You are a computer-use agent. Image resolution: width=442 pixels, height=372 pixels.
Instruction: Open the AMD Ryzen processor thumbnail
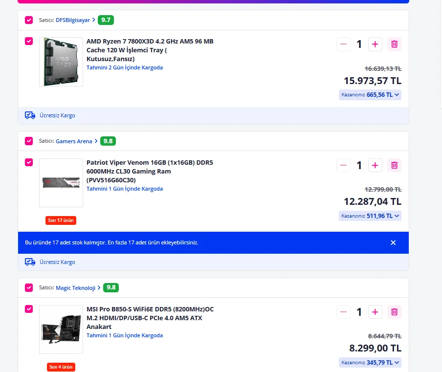61,62
